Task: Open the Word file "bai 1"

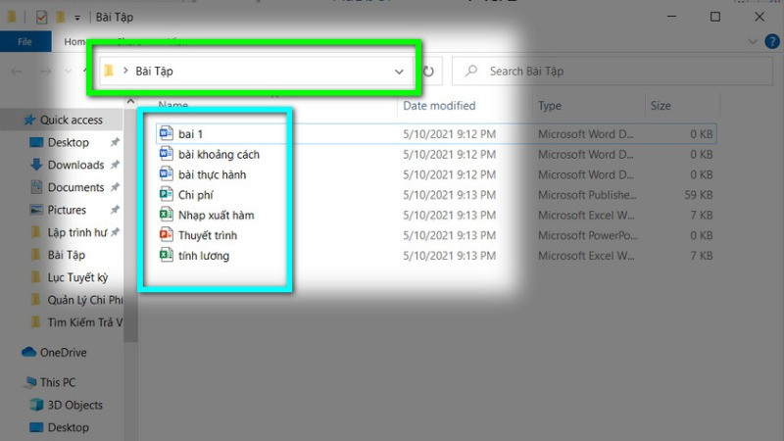Action: pyautogui.click(x=191, y=133)
